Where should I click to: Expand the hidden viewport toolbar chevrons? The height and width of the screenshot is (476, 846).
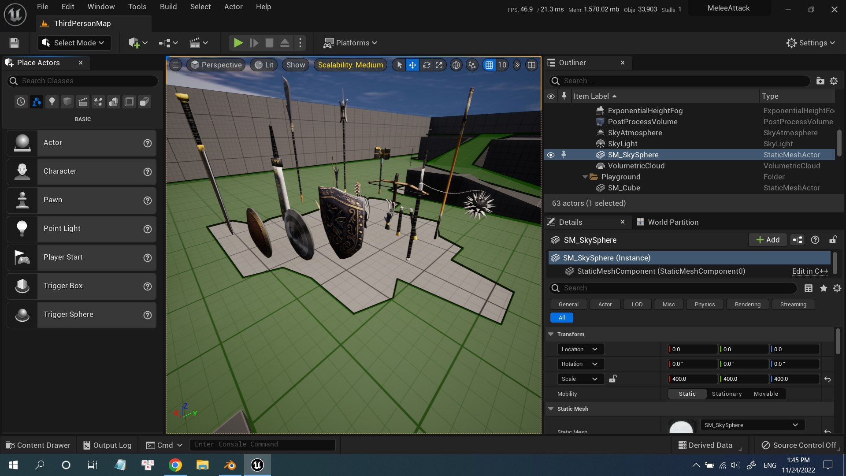click(x=517, y=65)
